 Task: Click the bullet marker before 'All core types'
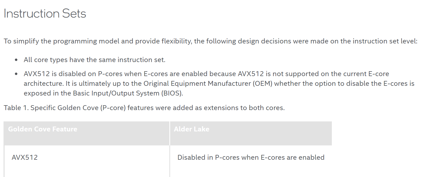click(x=17, y=60)
